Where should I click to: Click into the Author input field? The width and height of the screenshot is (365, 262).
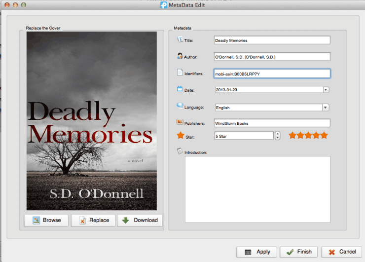point(272,57)
